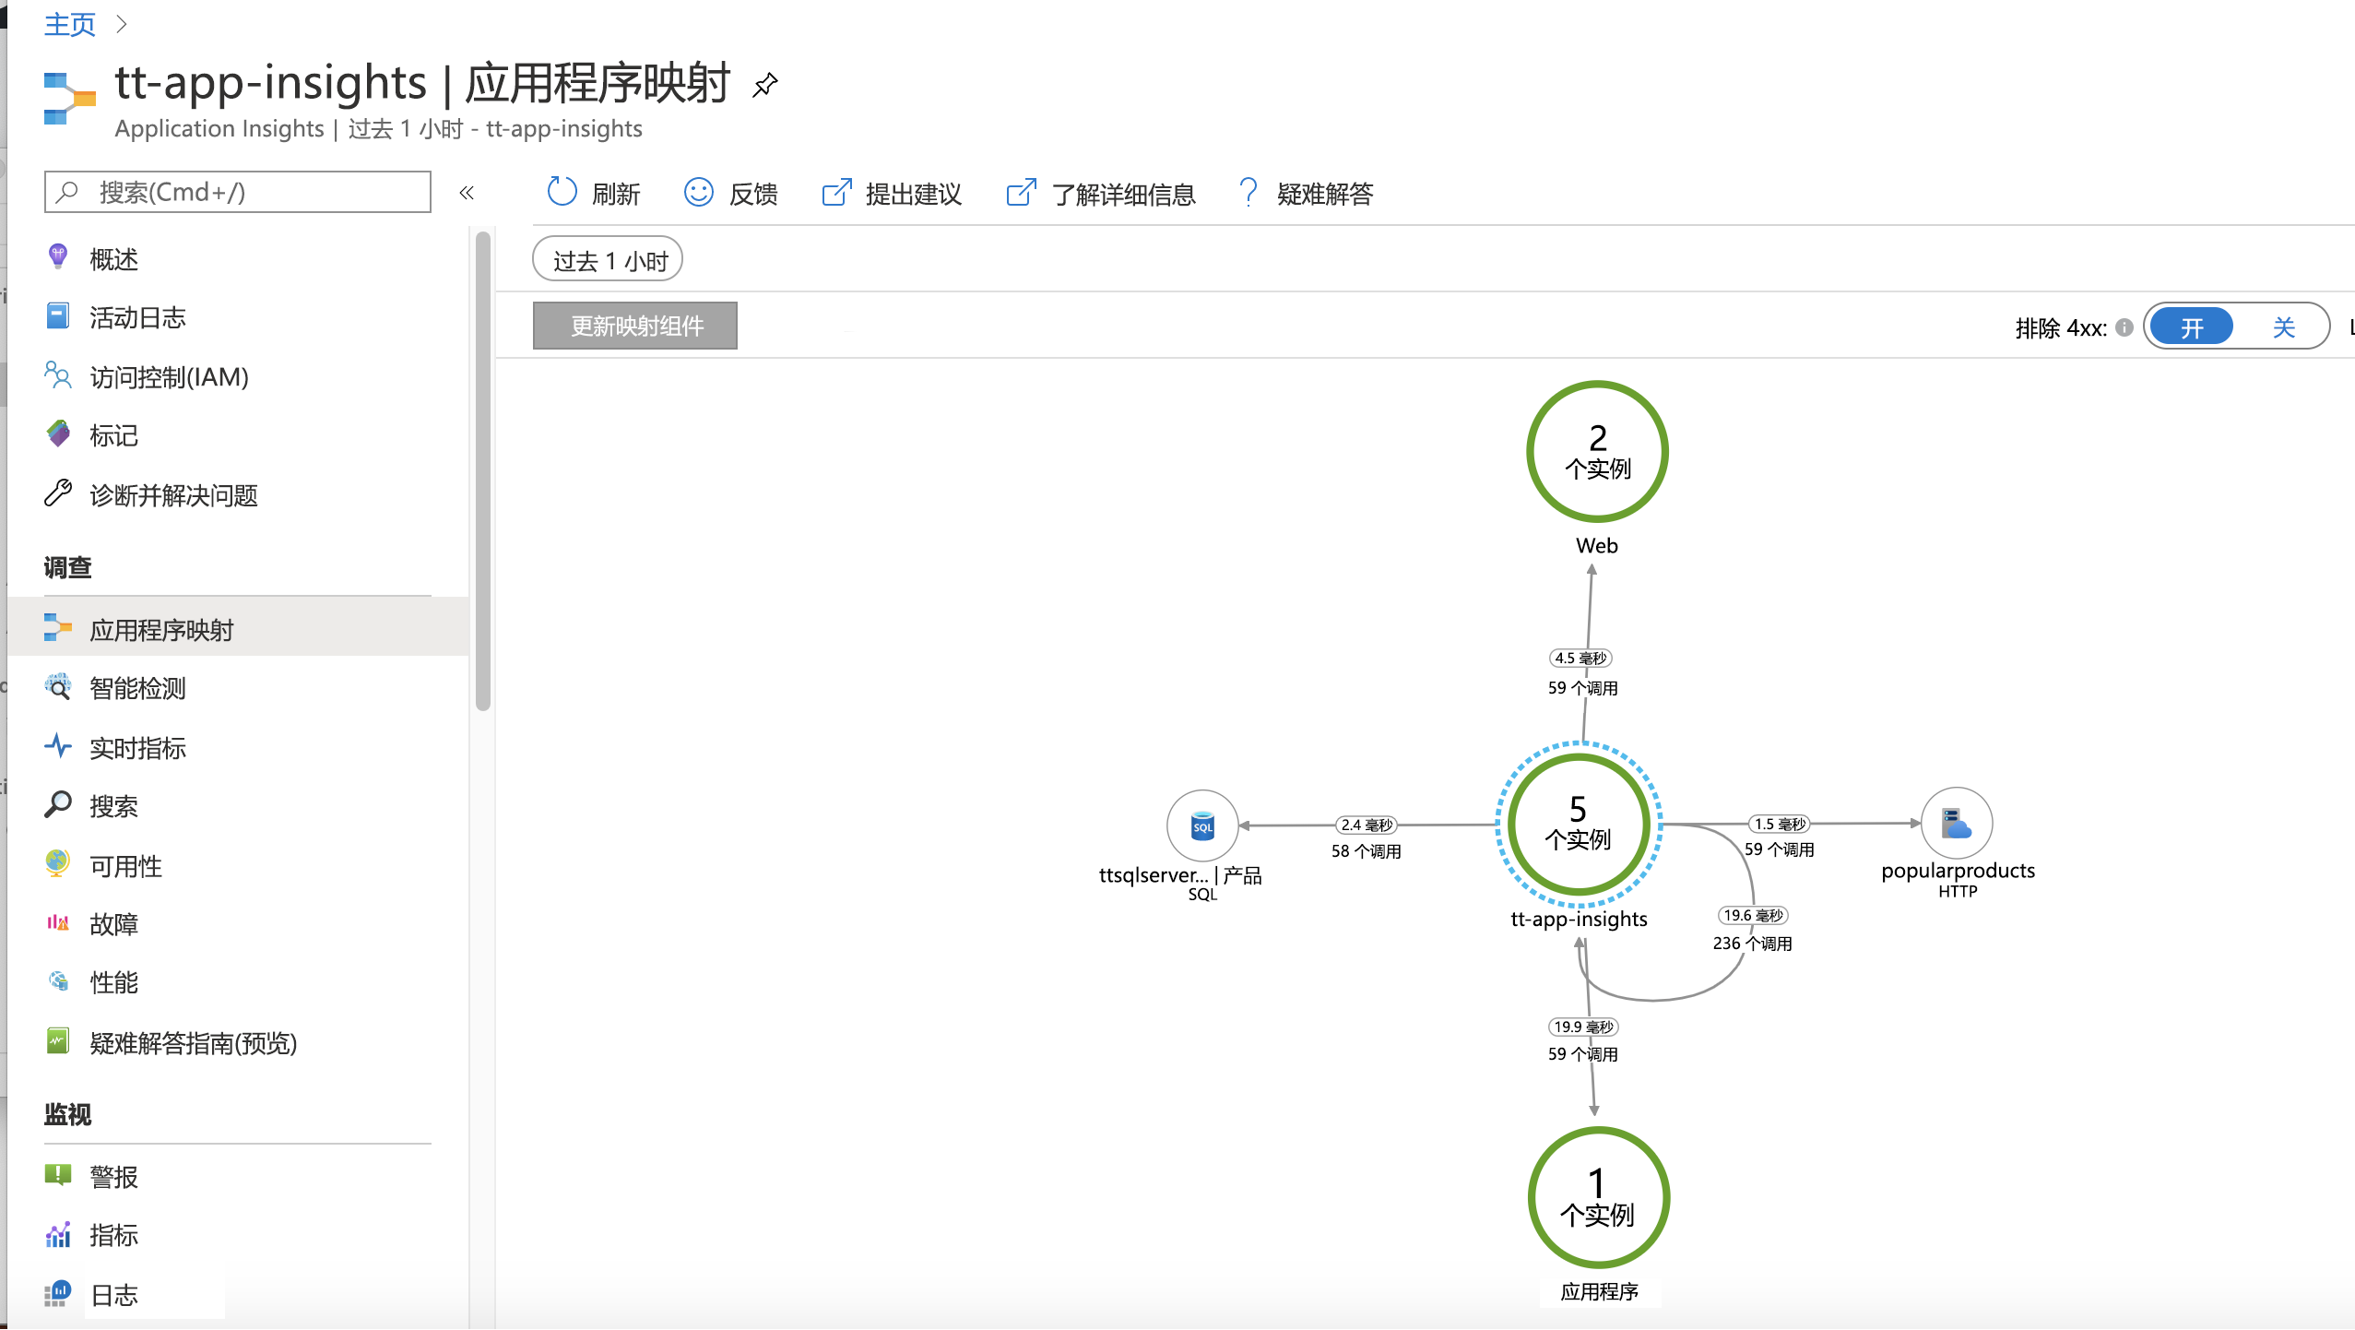Click the info icon next to 排除 4xx

point(2124,327)
